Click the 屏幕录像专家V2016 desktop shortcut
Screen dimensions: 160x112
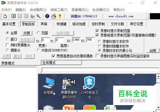coord(69,88)
